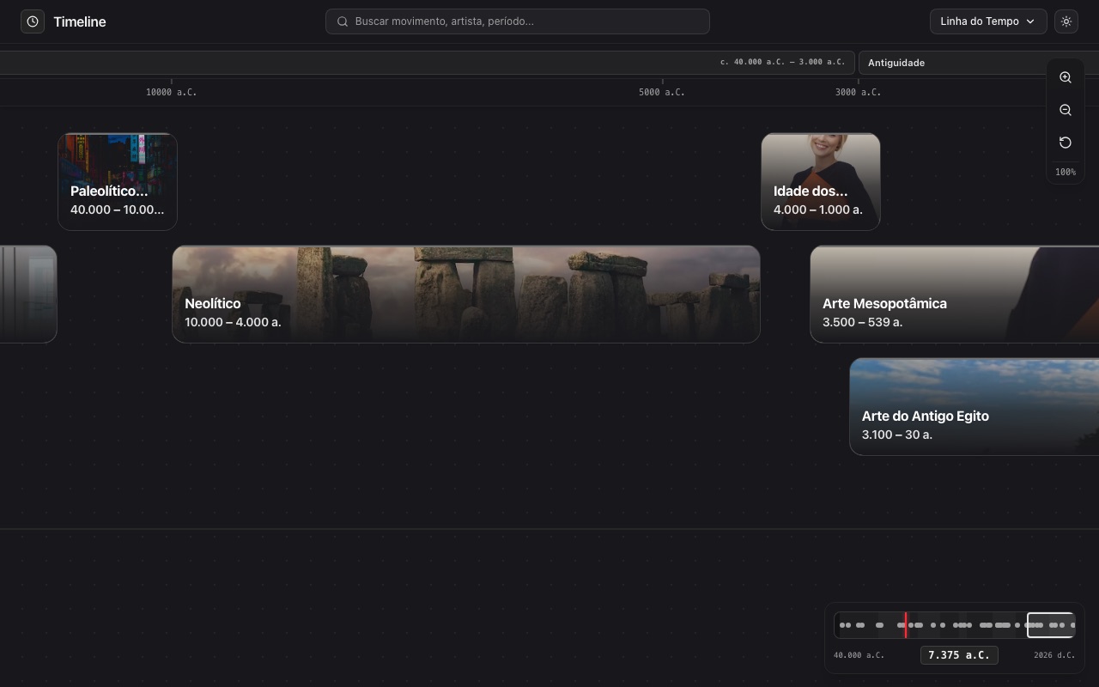Zoom in with the magnifier-plus icon
Screen dimensions: 1099x687
coord(1066,77)
